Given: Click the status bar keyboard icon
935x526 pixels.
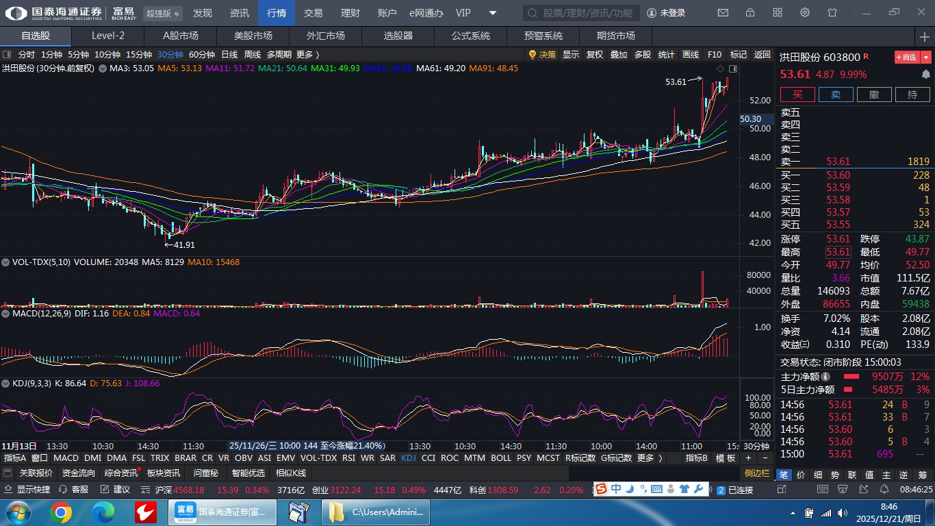Looking at the screenshot, I should click(656, 489).
